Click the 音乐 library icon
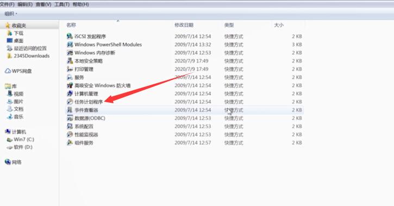The width and height of the screenshot is (394, 206). pyautogui.click(x=10, y=116)
